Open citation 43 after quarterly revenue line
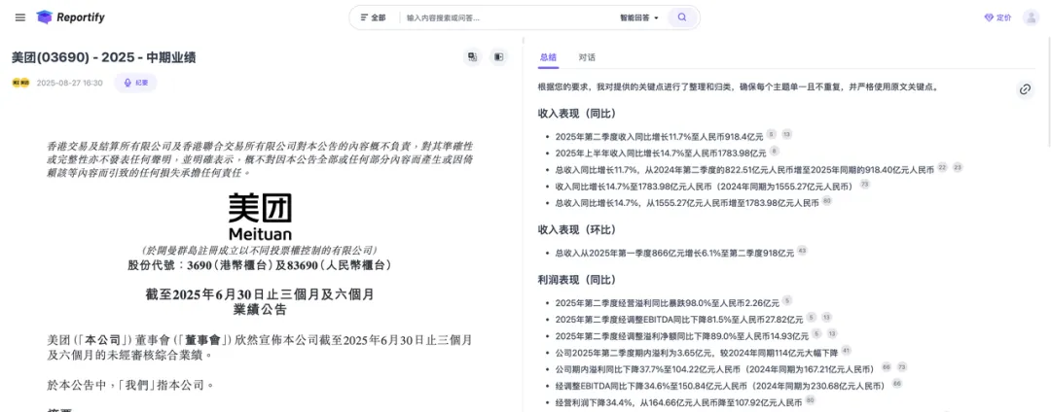 tap(802, 251)
